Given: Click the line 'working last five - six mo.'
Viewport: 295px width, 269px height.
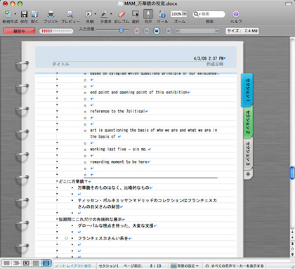Looking at the screenshot, I should (118, 149).
